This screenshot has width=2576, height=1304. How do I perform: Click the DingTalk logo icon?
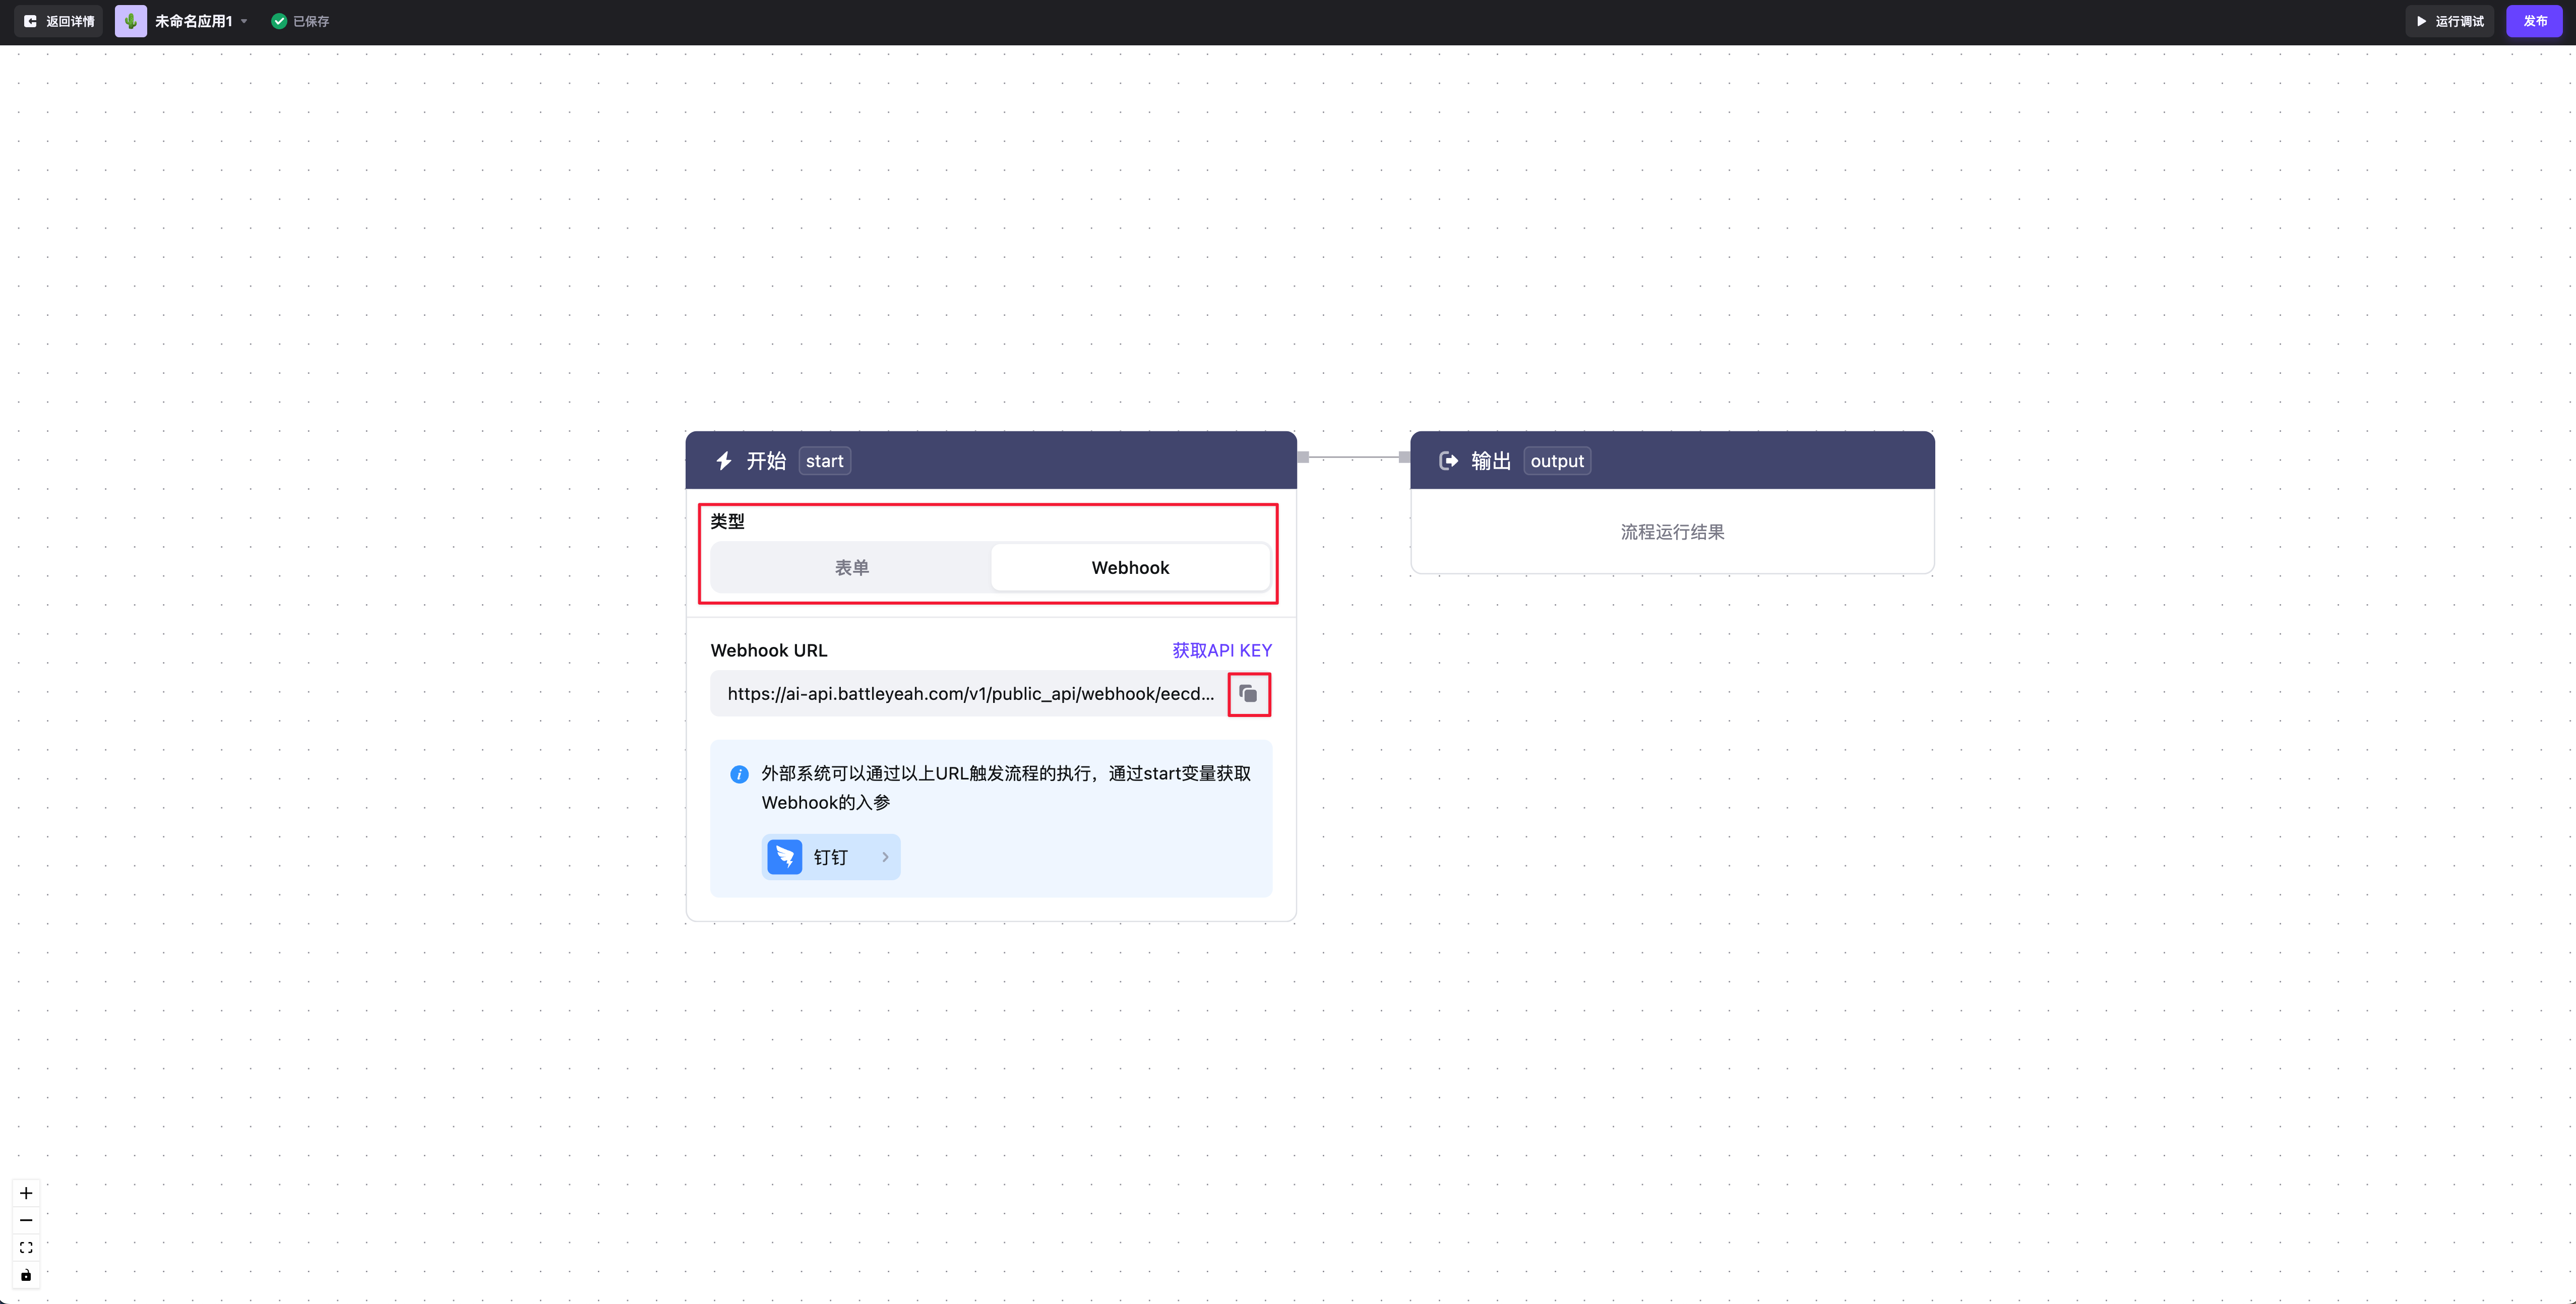785,858
